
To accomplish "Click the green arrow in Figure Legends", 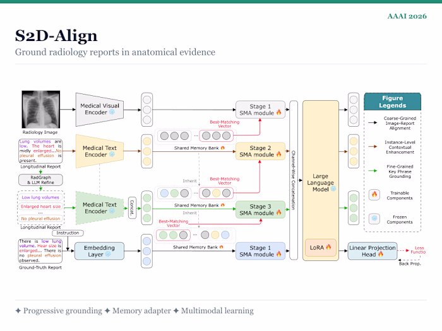I will pyautogui.click(x=373, y=171).
